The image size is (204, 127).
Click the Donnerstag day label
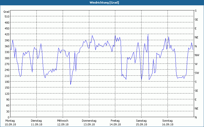pos(89,121)
